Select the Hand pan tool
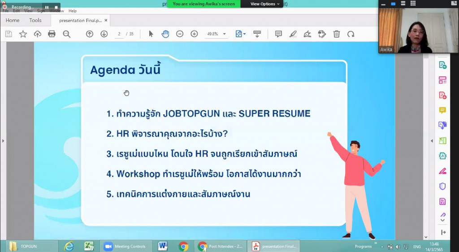The width and height of the screenshot is (459, 252). [165, 34]
